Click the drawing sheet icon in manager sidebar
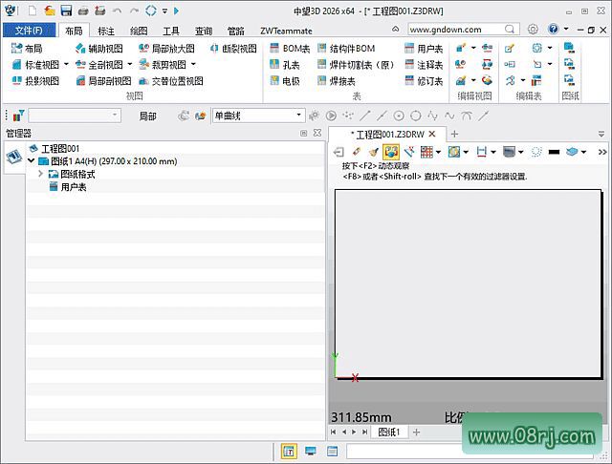The image size is (612, 464). click(x=14, y=157)
